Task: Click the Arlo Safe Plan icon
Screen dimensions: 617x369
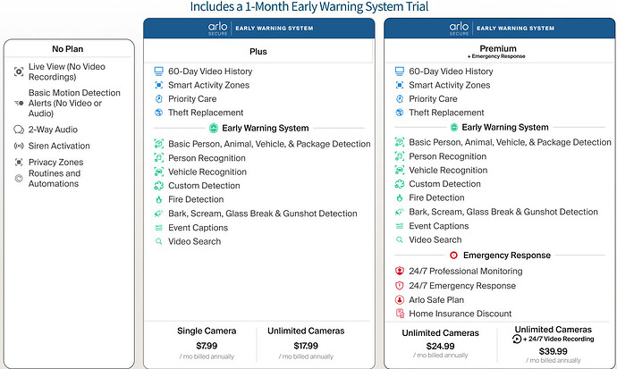Action: (400, 300)
